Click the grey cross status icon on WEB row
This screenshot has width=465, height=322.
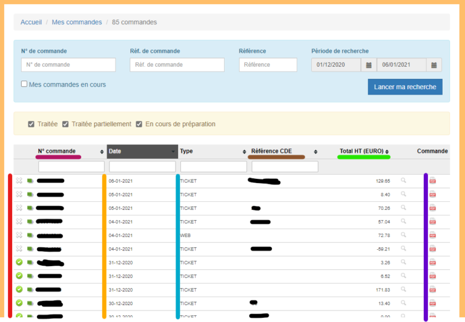click(19, 235)
